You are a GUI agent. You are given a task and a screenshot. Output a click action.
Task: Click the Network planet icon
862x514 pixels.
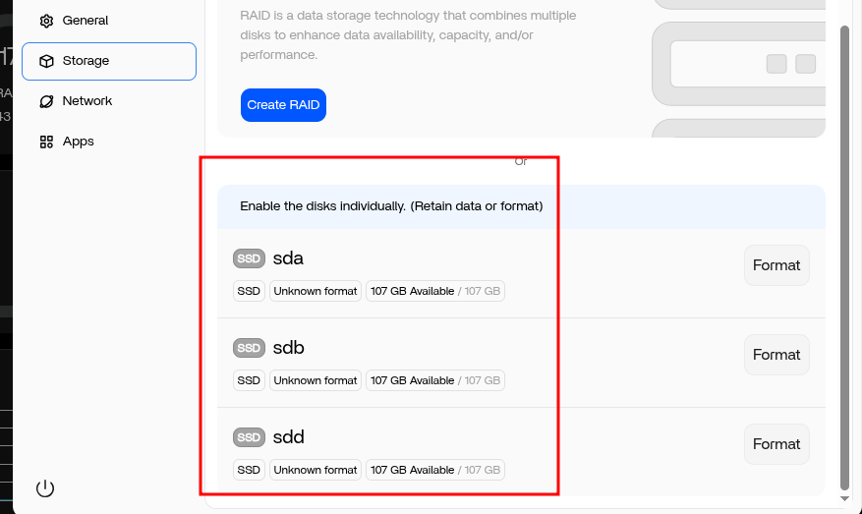47,101
